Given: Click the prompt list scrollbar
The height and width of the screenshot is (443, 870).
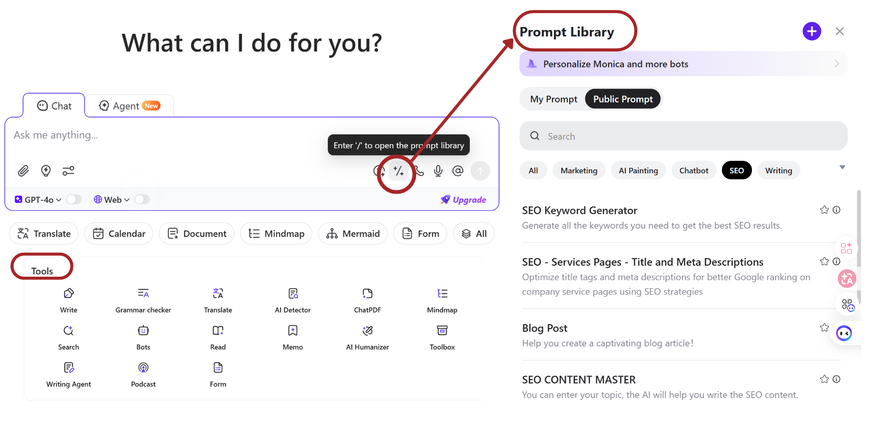Looking at the screenshot, I should [x=859, y=247].
